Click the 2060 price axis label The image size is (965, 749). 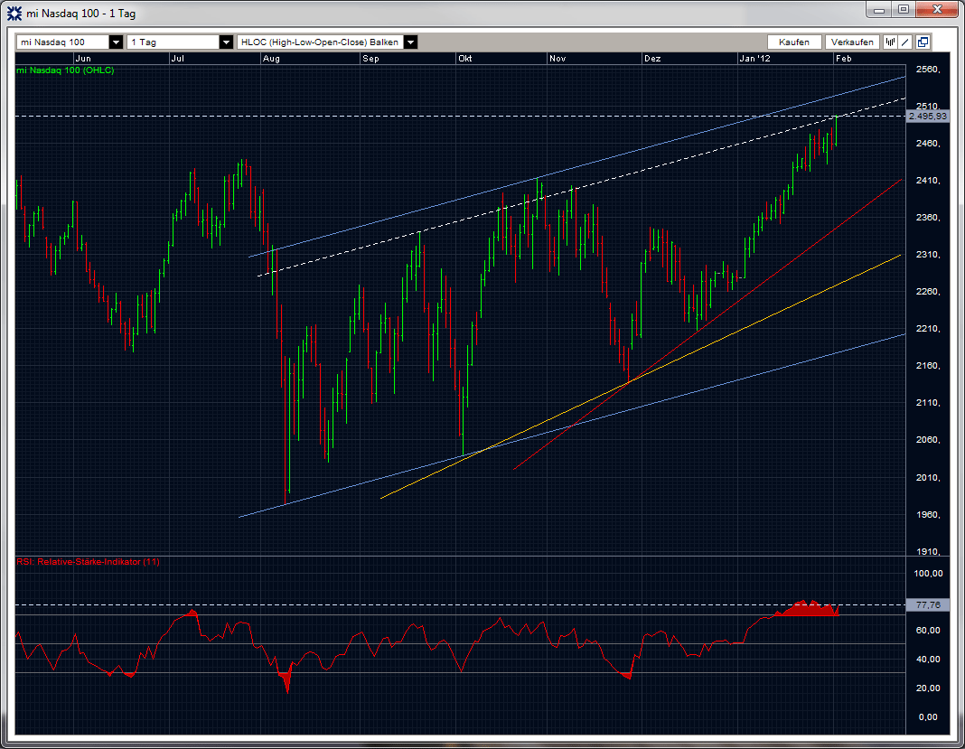pos(927,439)
